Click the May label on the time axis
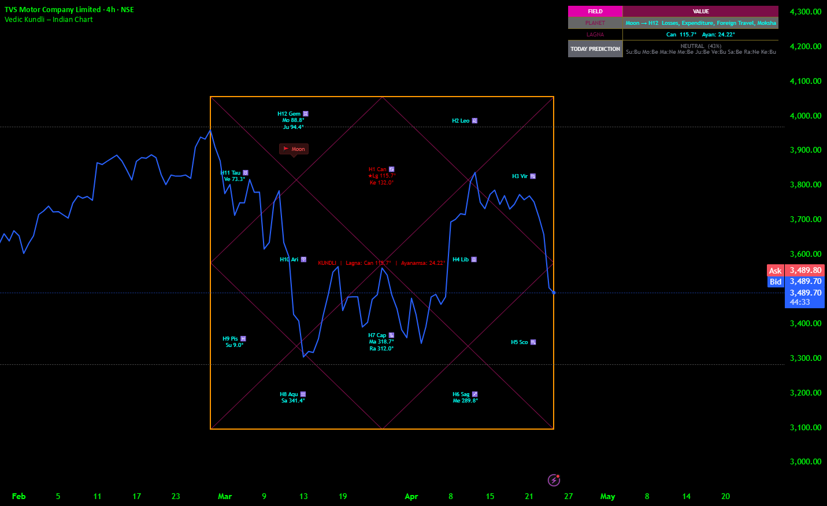The height and width of the screenshot is (506, 827). (x=608, y=496)
